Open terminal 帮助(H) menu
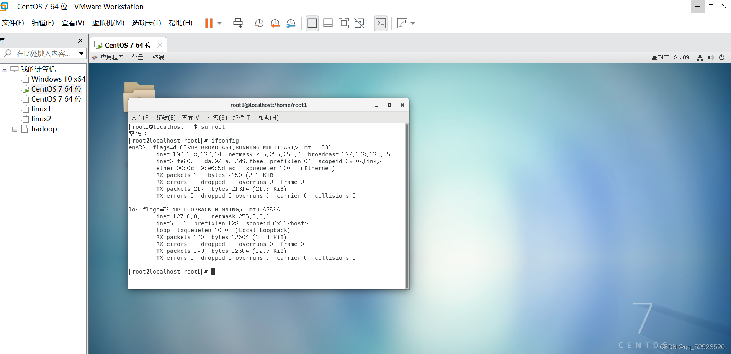The width and height of the screenshot is (731, 354). tap(268, 118)
